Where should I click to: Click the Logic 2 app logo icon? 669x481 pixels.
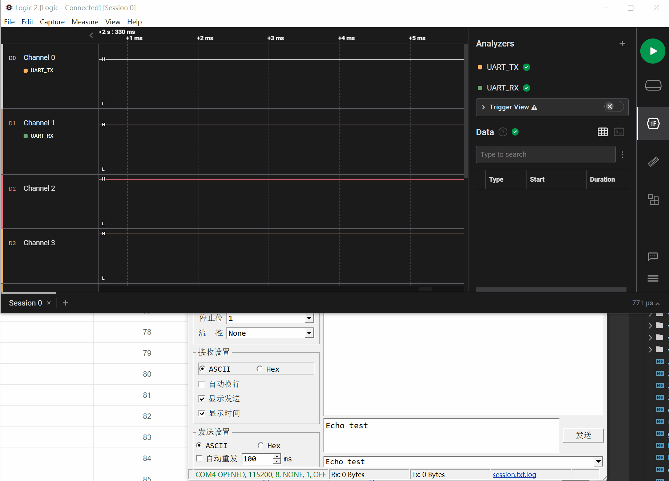tap(9, 8)
